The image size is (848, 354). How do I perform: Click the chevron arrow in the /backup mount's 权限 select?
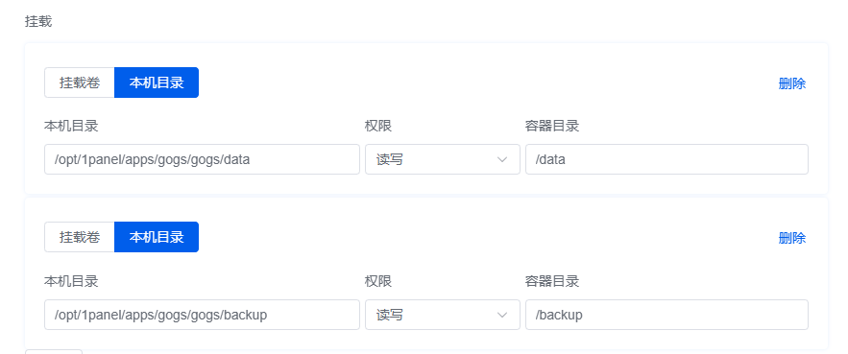point(502,315)
